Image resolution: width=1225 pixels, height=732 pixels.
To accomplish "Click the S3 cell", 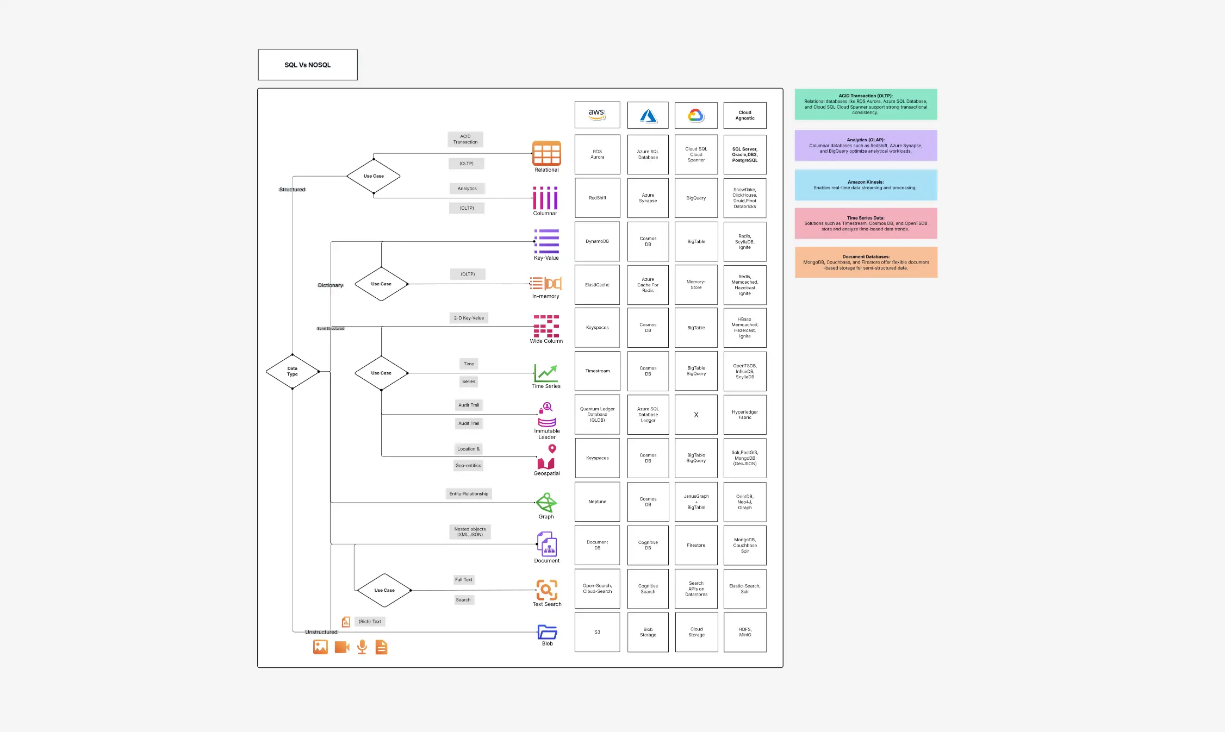I will 597,632.
